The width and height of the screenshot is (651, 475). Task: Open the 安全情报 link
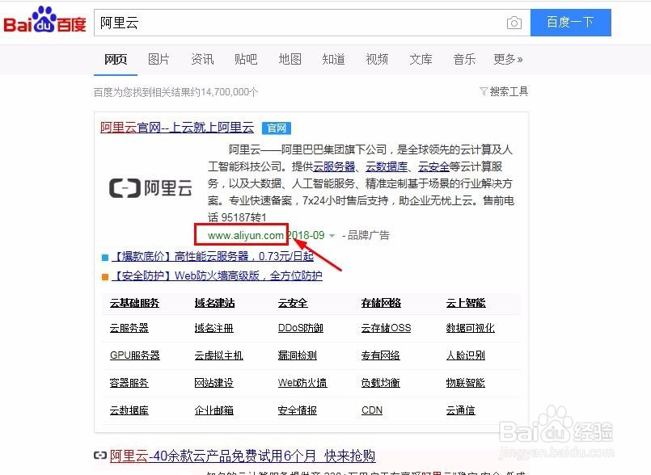(298, 410)
